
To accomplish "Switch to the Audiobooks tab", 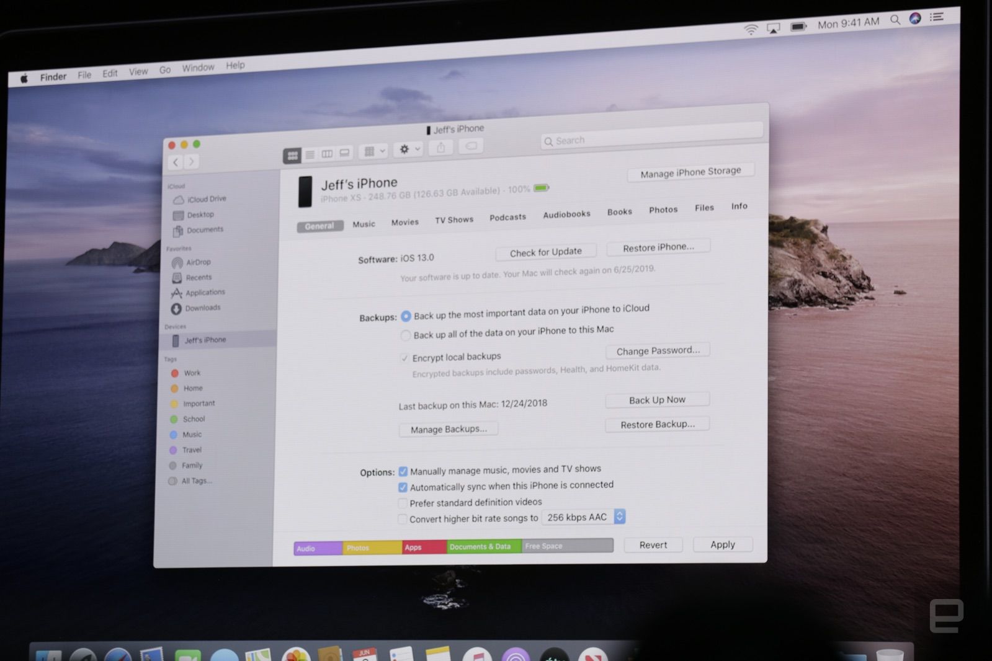I will point(566,214).
